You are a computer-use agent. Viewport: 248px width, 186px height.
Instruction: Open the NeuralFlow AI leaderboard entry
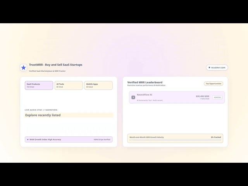[x=177, y=97]
